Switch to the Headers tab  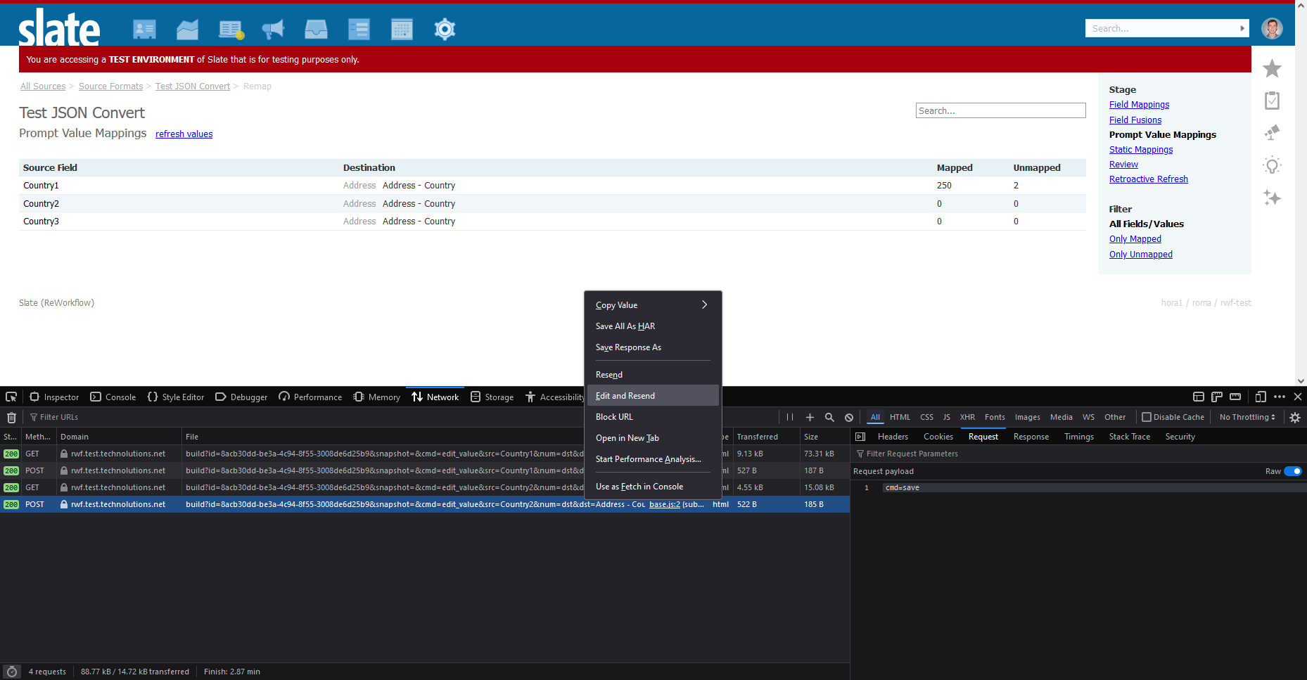pyautogui.click(x=893, y=437)
